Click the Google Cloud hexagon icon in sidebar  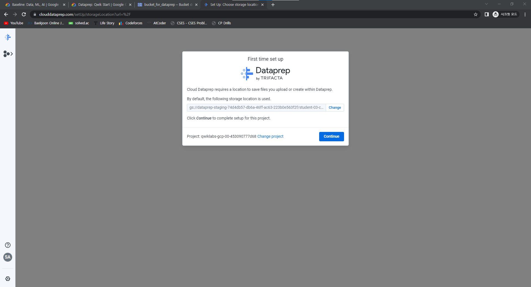pos(8,279)
